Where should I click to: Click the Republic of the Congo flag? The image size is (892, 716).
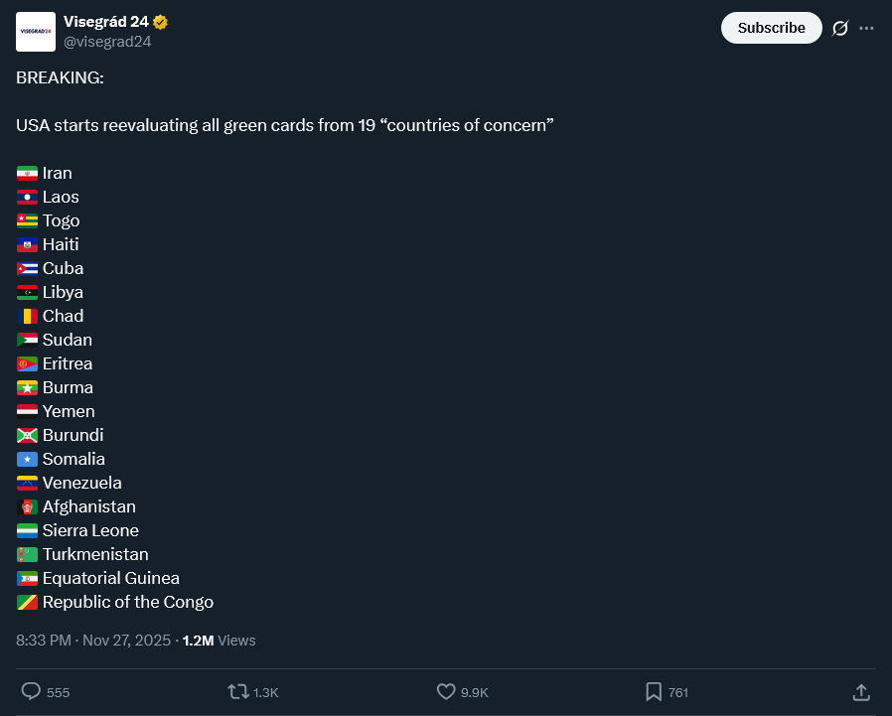tap(27, 603)
